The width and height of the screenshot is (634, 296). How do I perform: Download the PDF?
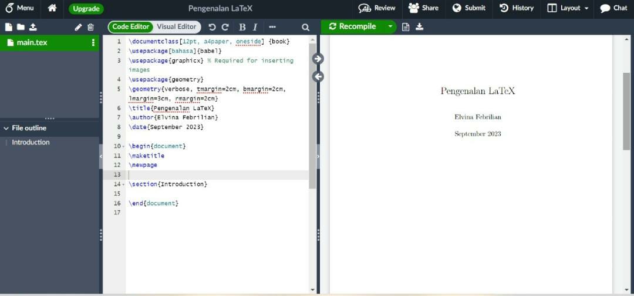coord(420,26)
